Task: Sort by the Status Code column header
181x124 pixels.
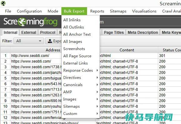Action: 169,50
